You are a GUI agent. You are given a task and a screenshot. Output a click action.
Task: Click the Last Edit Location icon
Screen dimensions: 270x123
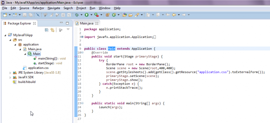167,15
